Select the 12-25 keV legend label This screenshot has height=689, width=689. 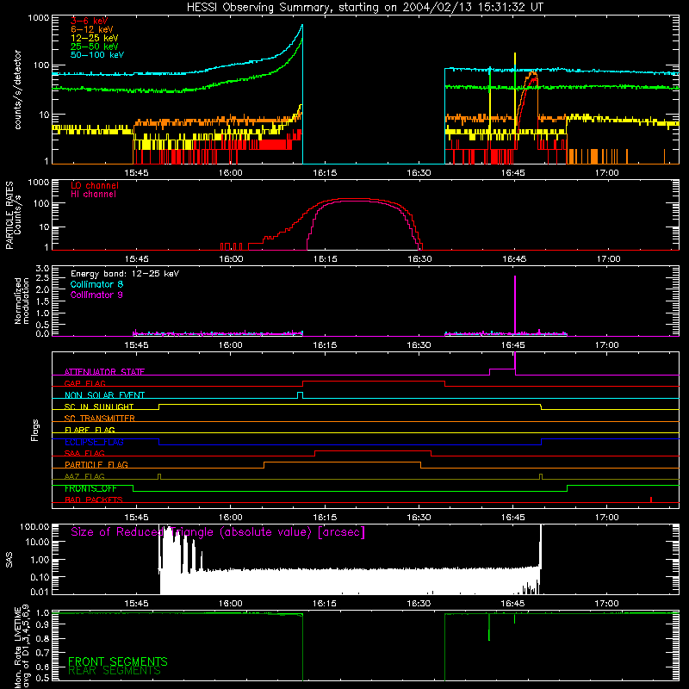(x=94, y=38)
